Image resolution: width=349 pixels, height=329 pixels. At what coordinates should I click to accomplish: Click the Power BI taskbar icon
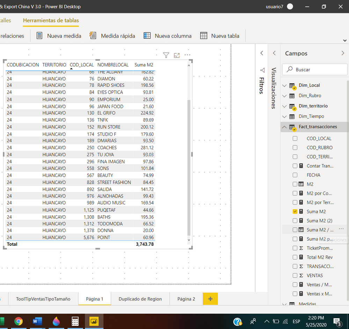94,321
